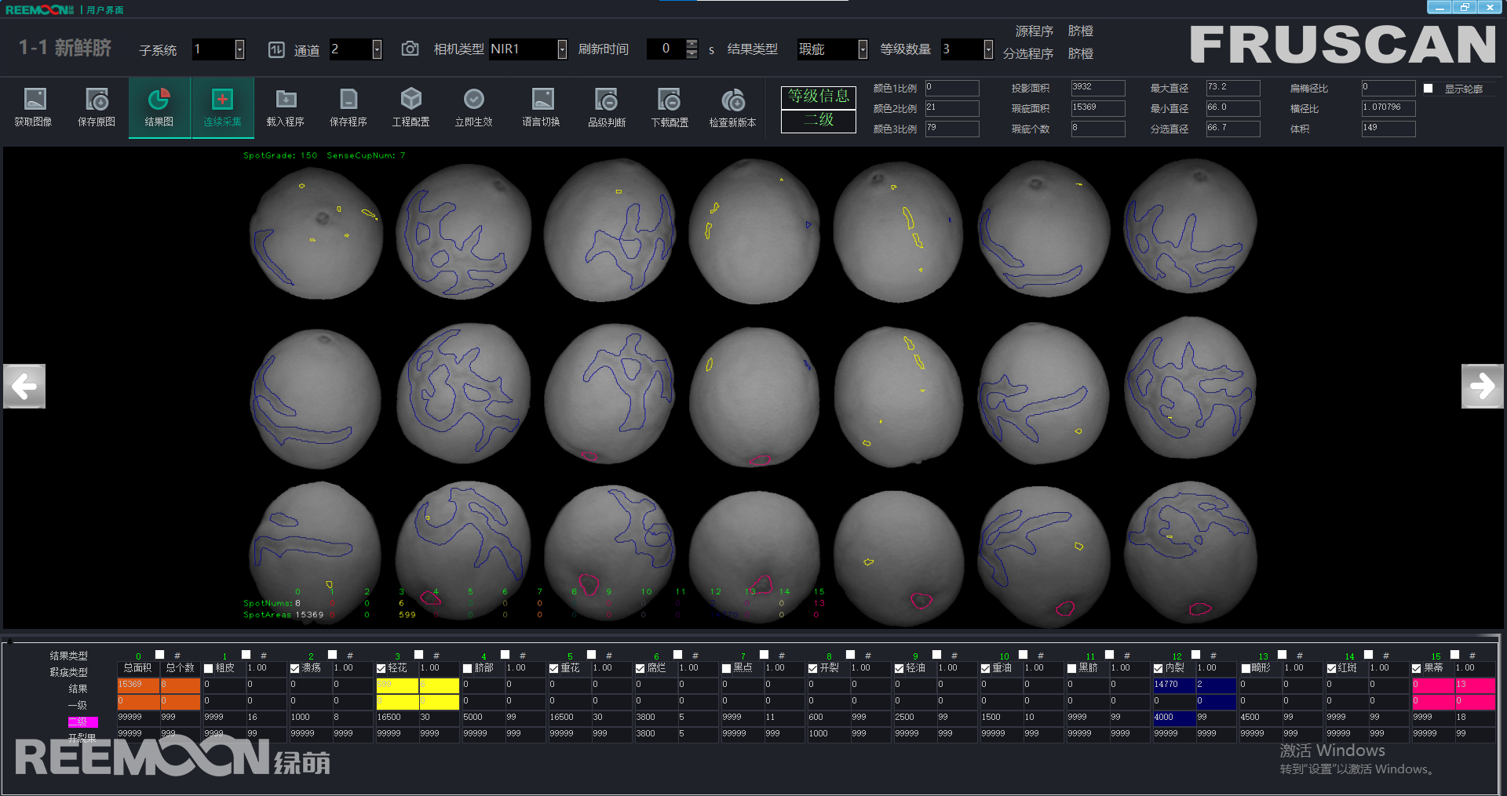
Task: Go to previous image with left arrow
Action: pyautogui.click(x=24, y=386)
